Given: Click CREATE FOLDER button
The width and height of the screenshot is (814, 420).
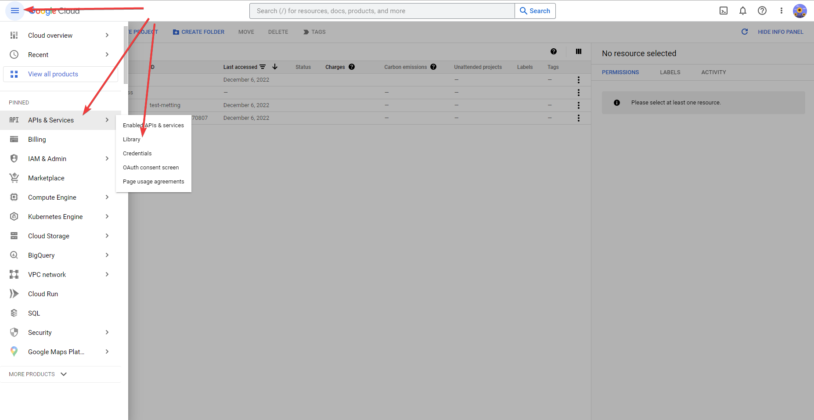Looking at the screenshot, I should (x=198, y=32).
